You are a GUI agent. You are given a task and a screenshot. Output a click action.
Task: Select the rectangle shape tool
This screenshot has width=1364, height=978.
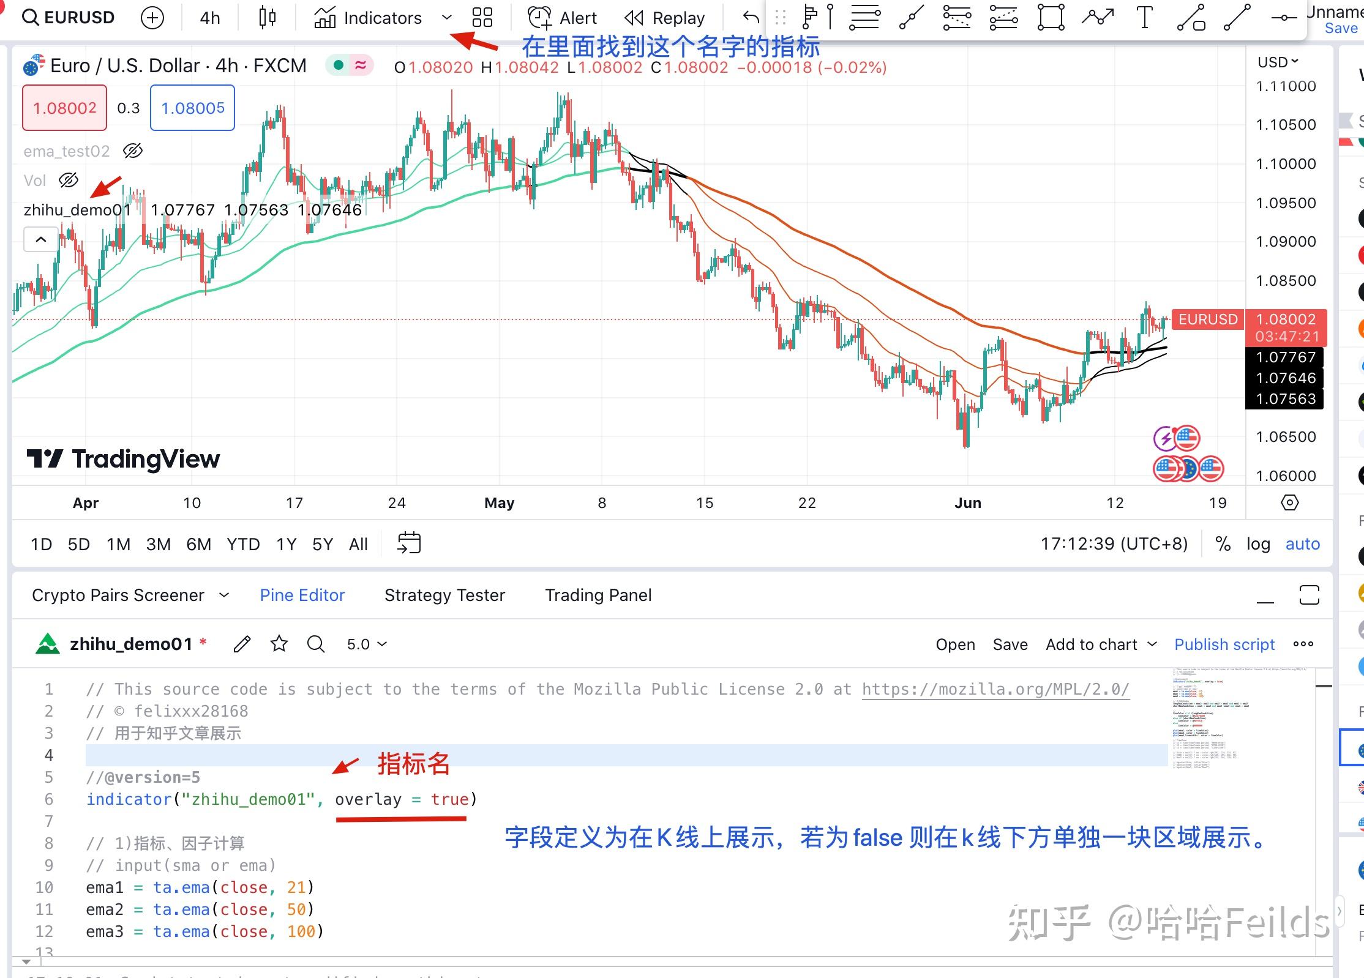1051,17
